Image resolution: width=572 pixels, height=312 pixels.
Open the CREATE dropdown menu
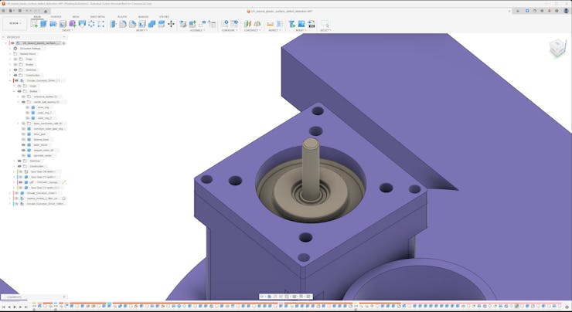coord(67,30)
